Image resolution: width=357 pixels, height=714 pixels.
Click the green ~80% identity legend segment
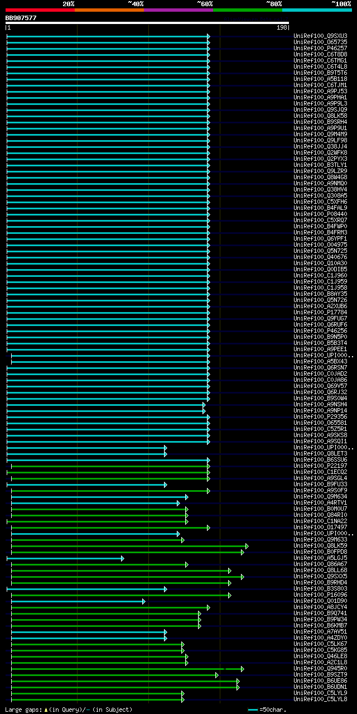[x=248, y=10]
